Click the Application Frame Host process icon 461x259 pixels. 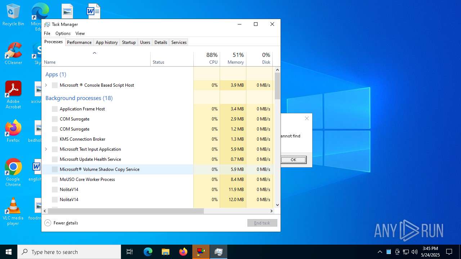click(55, 109)
